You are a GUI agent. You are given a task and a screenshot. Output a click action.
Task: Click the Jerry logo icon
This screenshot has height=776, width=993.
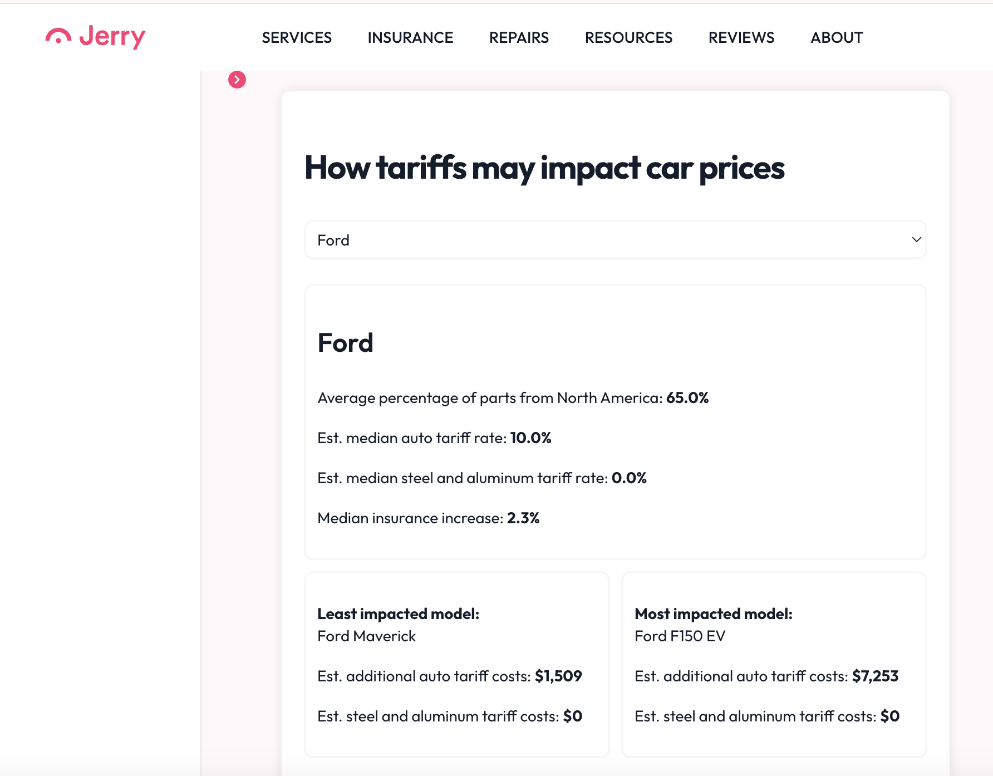pyautogui.click(x=60, y=37)
